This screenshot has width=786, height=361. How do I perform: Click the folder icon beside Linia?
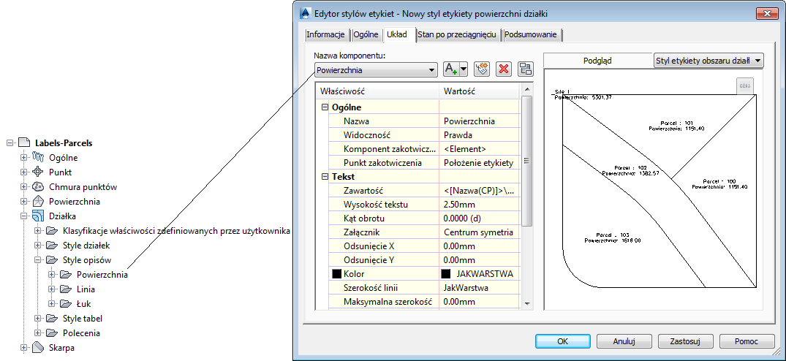(x=66, y=289)
